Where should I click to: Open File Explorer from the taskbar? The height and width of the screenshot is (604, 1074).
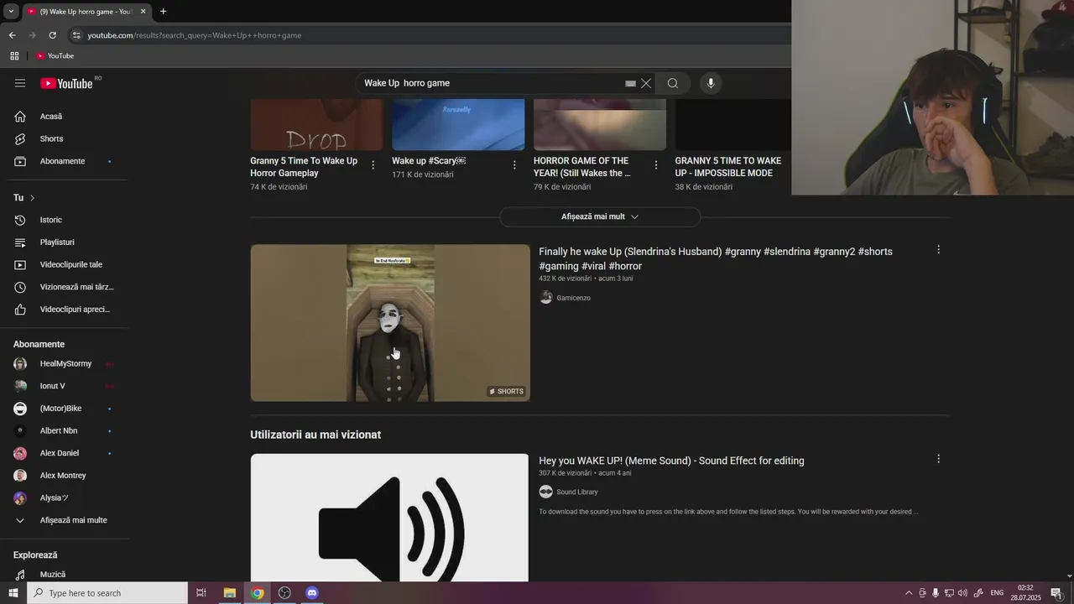[x=229, y=593]
